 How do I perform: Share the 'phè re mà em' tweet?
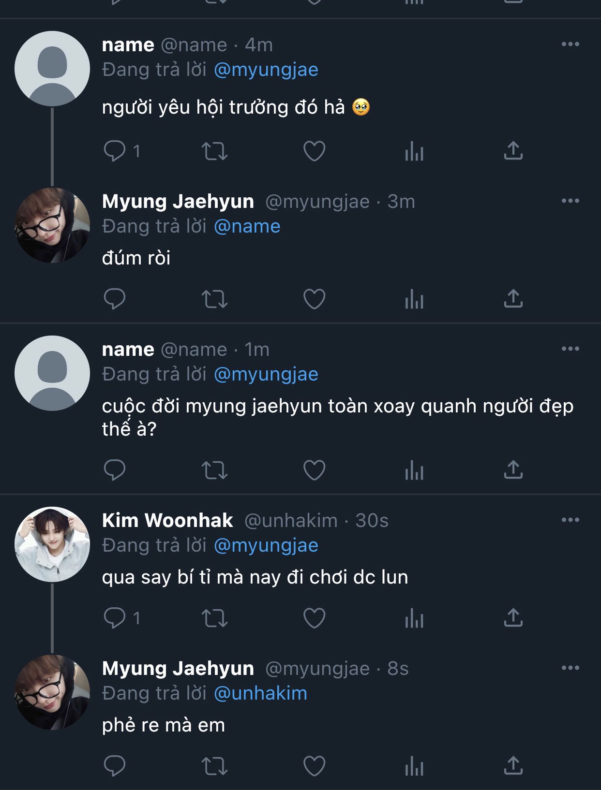513,766
